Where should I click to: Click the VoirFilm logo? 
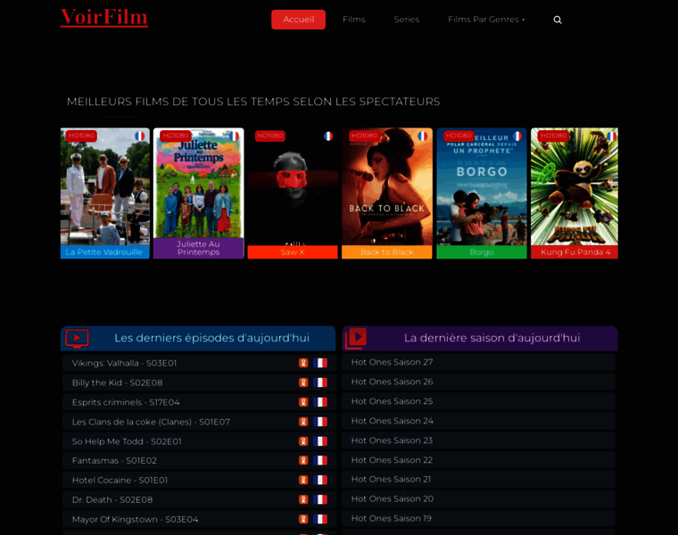pos(104,18)
